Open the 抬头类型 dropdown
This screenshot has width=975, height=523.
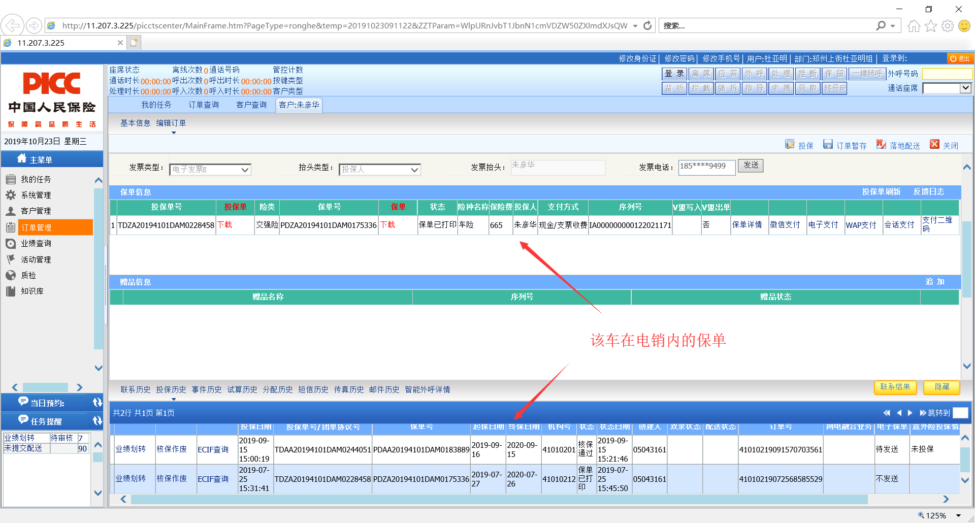point(414,170)
